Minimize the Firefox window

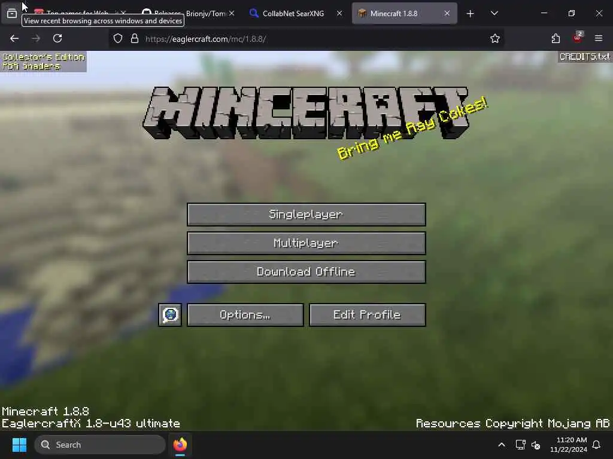tap(544, 13)
